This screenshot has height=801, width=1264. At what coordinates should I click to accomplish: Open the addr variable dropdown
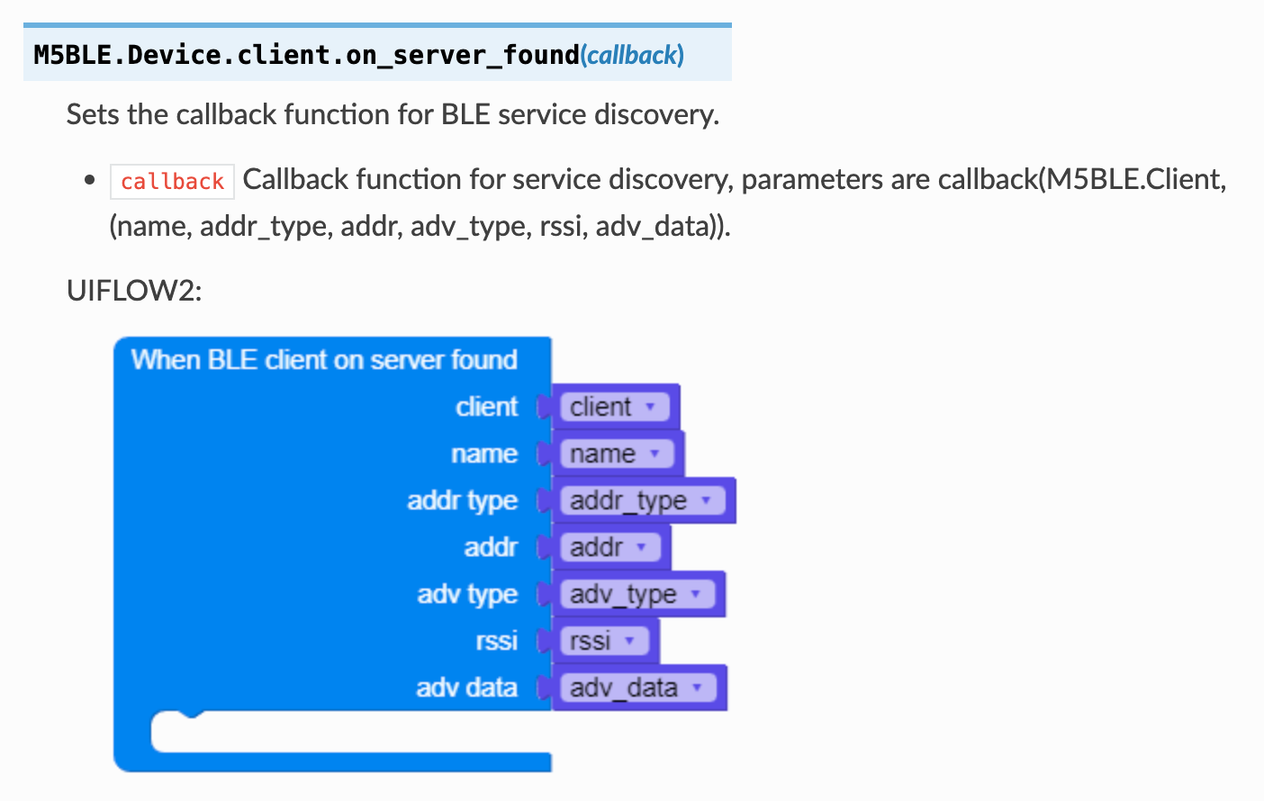pyautogui.click(x=610, y=547)
